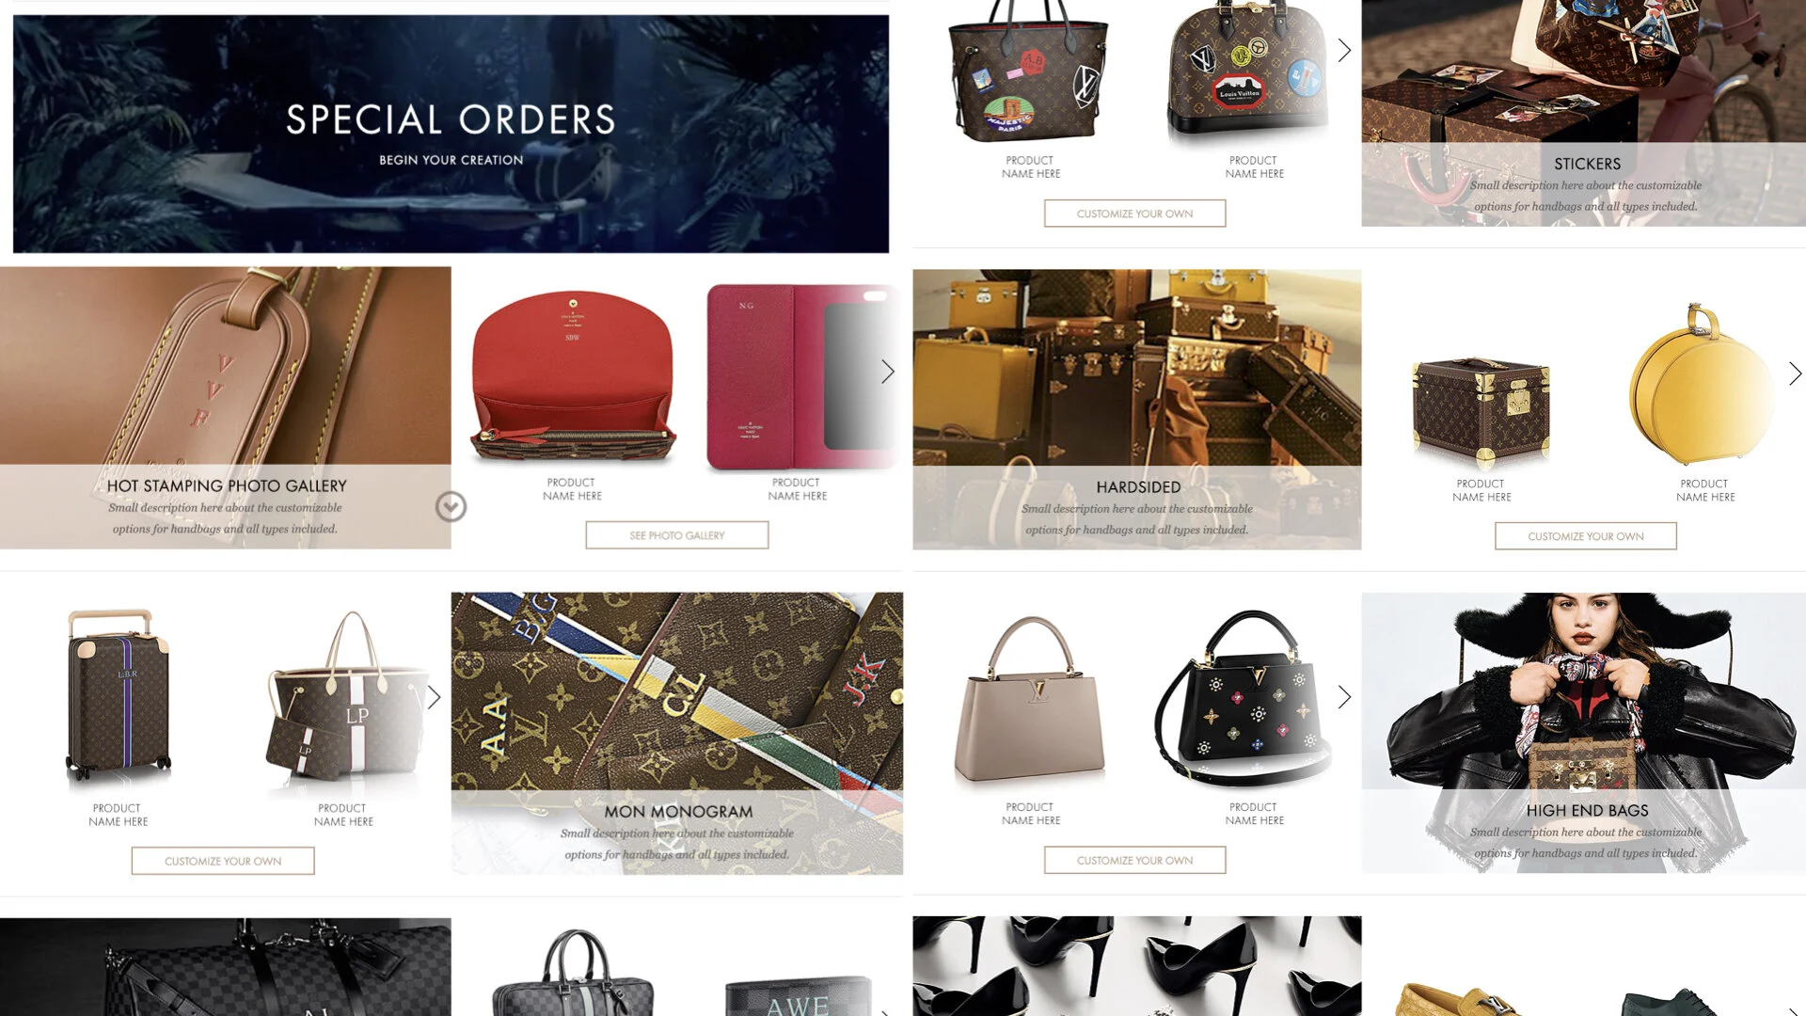The height and width of the screenshot is (1016, 1806).
Task: Click next arrow in Stickers product carousel
Action: pos(1344,50)
